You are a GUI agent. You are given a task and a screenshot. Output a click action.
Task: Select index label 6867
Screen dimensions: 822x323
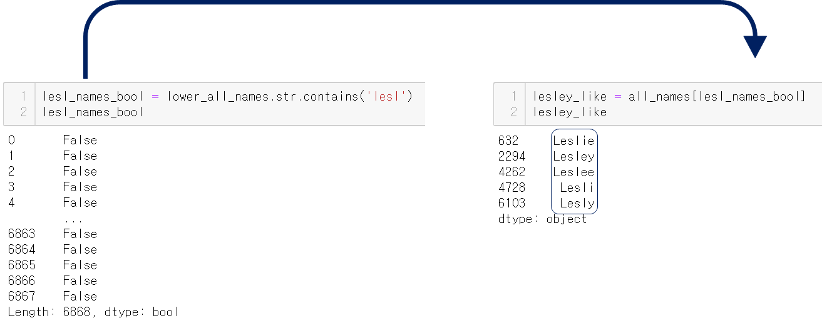click(22, 296)
